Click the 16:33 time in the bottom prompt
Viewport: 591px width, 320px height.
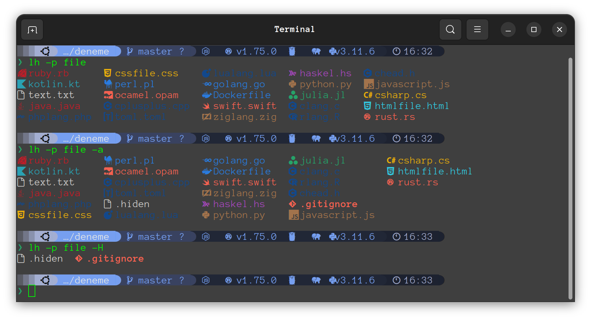(x=418, y=280)
